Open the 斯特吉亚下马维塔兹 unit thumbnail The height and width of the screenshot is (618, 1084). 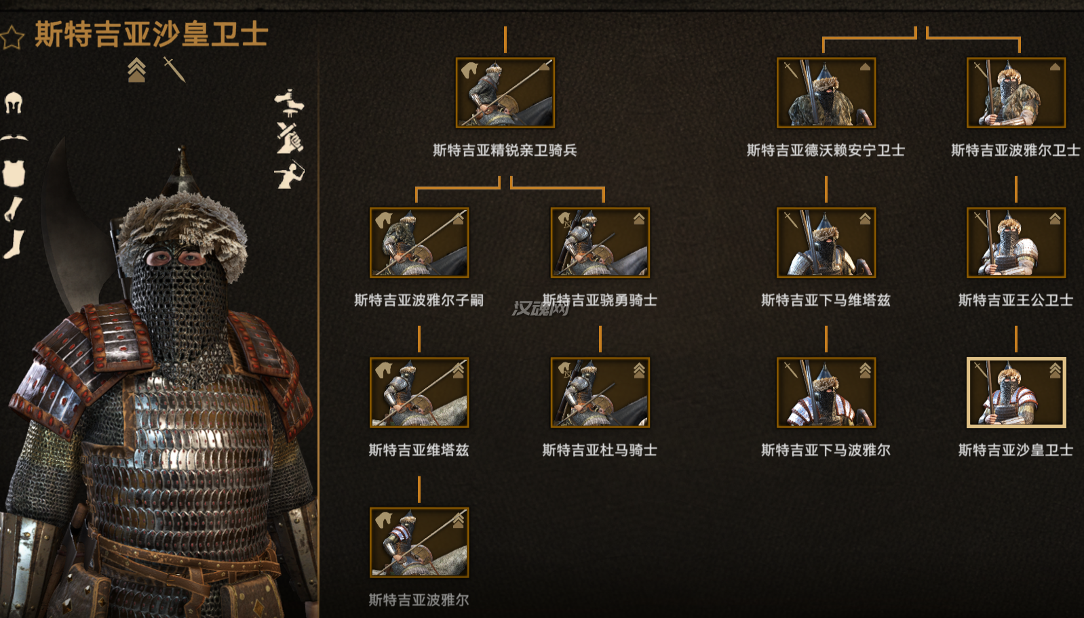[826, 243]
